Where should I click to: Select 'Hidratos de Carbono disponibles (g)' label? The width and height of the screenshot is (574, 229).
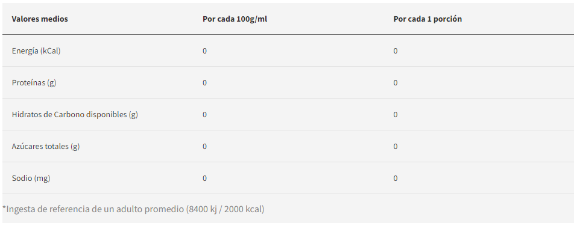pos(75,114)
